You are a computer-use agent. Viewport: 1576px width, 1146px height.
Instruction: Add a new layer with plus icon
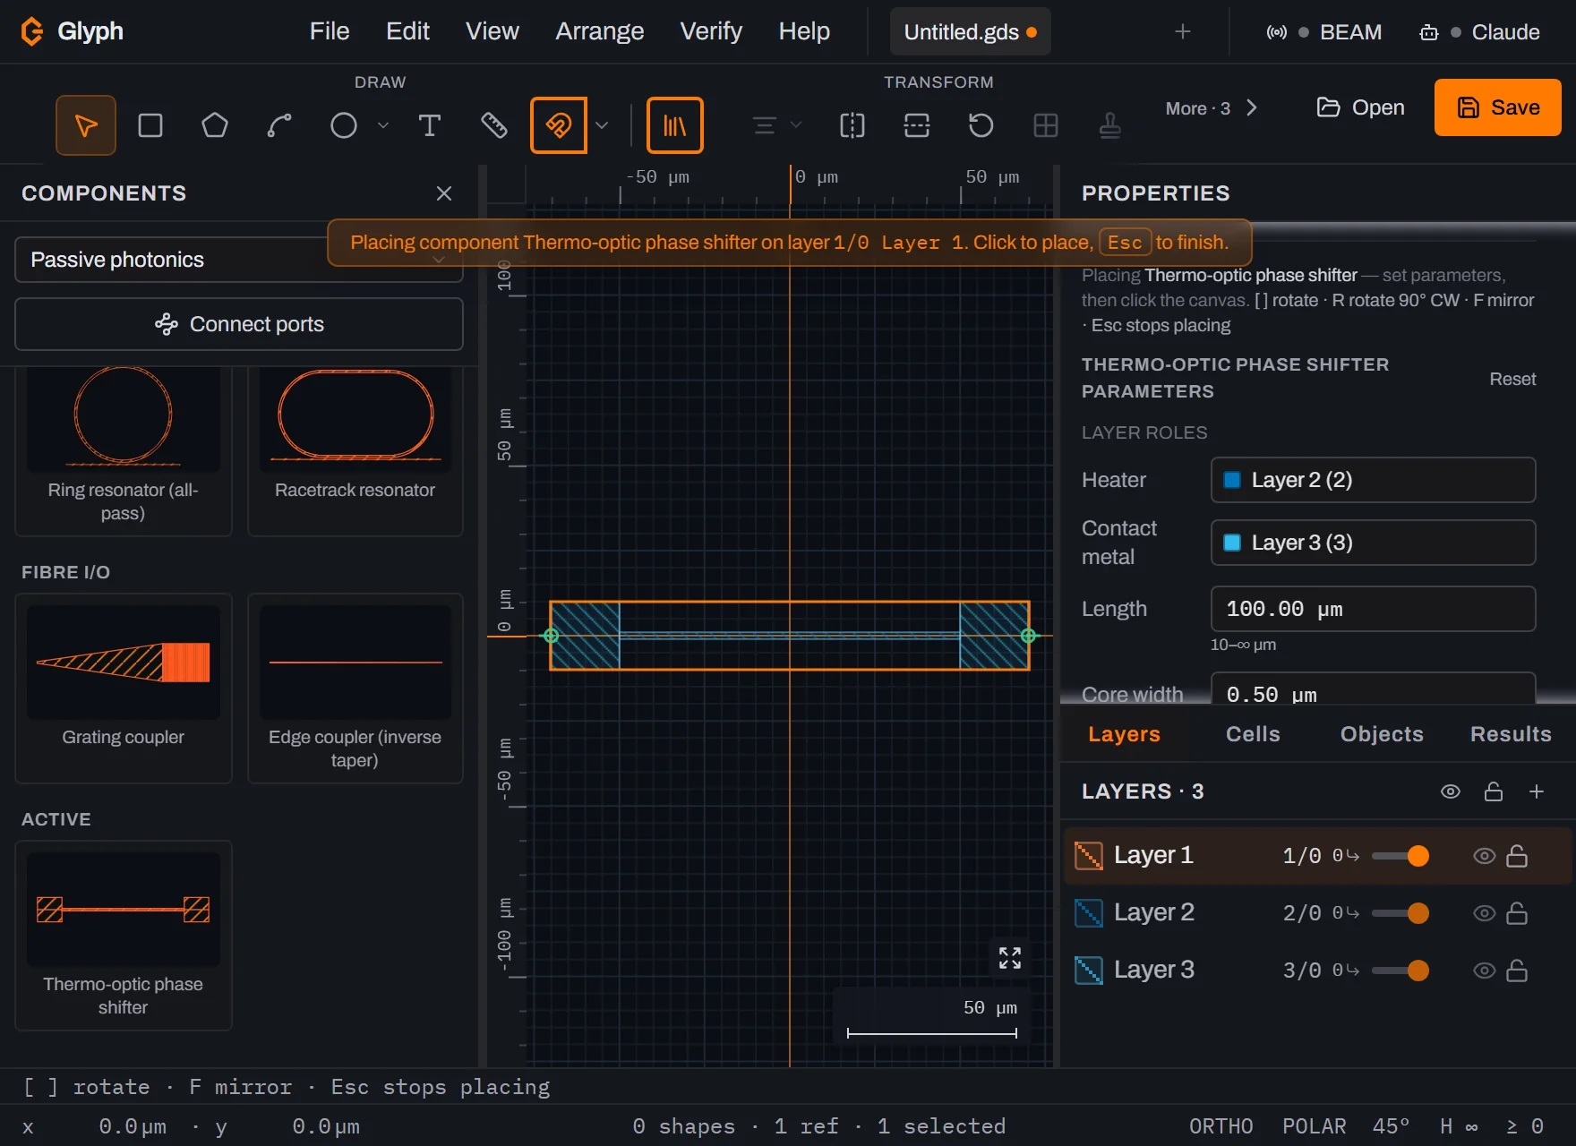[x=1537, y=791]
